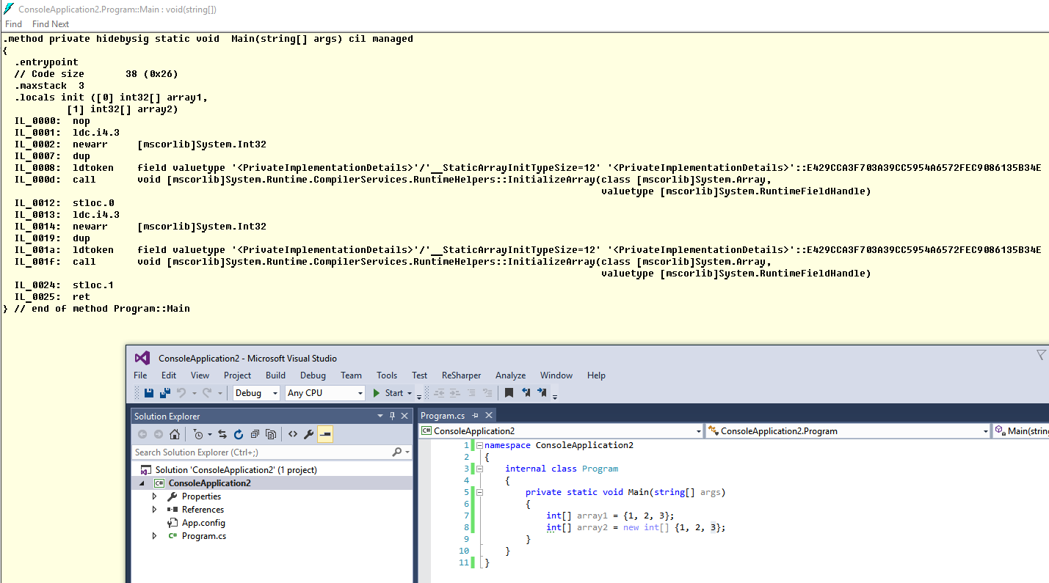Click Properties wrench in Solution Explorer toolbar
The image size is (1049, 583).
(309, 434)
